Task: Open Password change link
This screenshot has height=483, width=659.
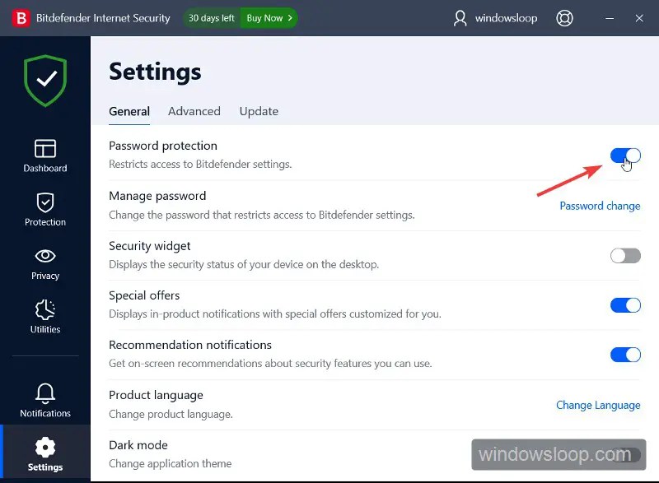Action: 600,206
